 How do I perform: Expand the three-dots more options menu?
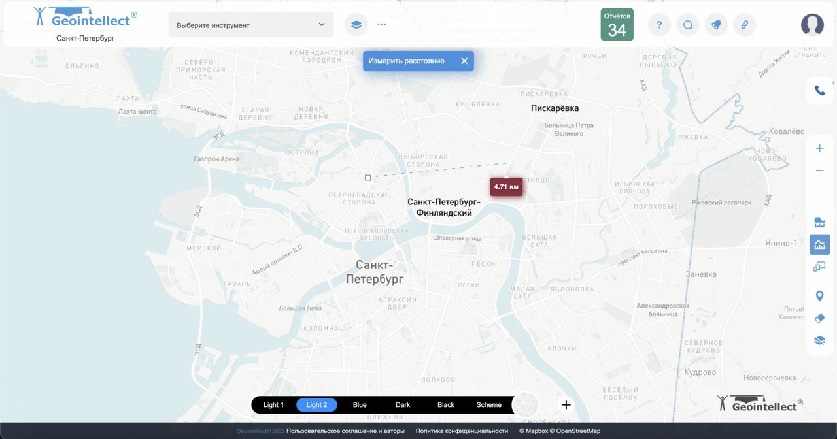point(382,25)
